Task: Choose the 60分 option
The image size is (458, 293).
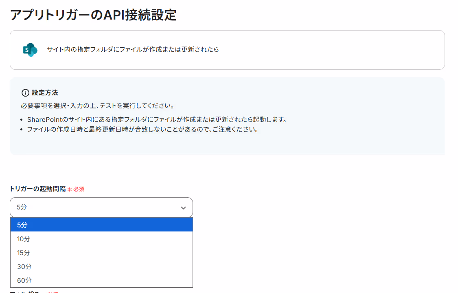Action: click(102, 280)
